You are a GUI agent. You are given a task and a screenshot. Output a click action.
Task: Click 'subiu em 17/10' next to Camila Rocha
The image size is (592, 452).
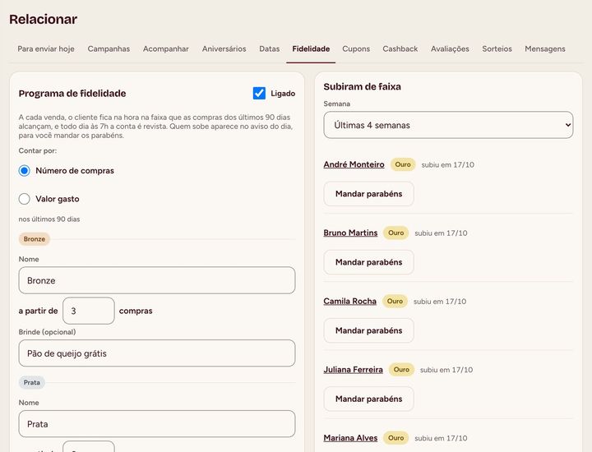[440, 302]
